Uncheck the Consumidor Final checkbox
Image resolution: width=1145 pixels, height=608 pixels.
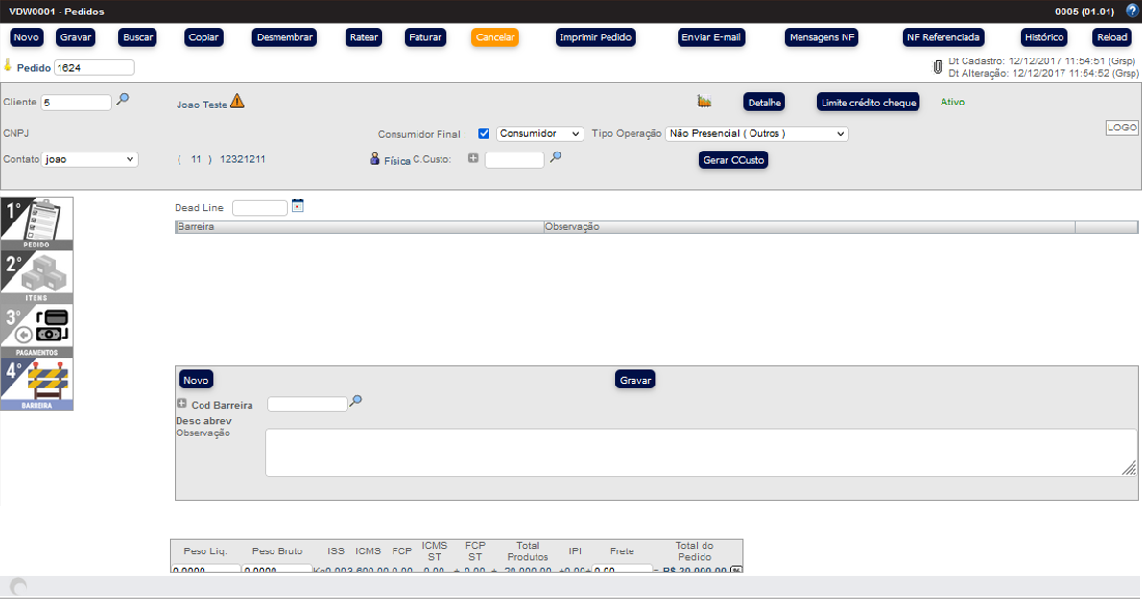click(484, 134)
